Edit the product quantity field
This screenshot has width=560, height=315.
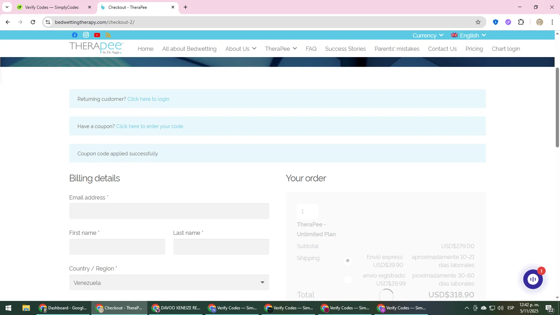308,211
